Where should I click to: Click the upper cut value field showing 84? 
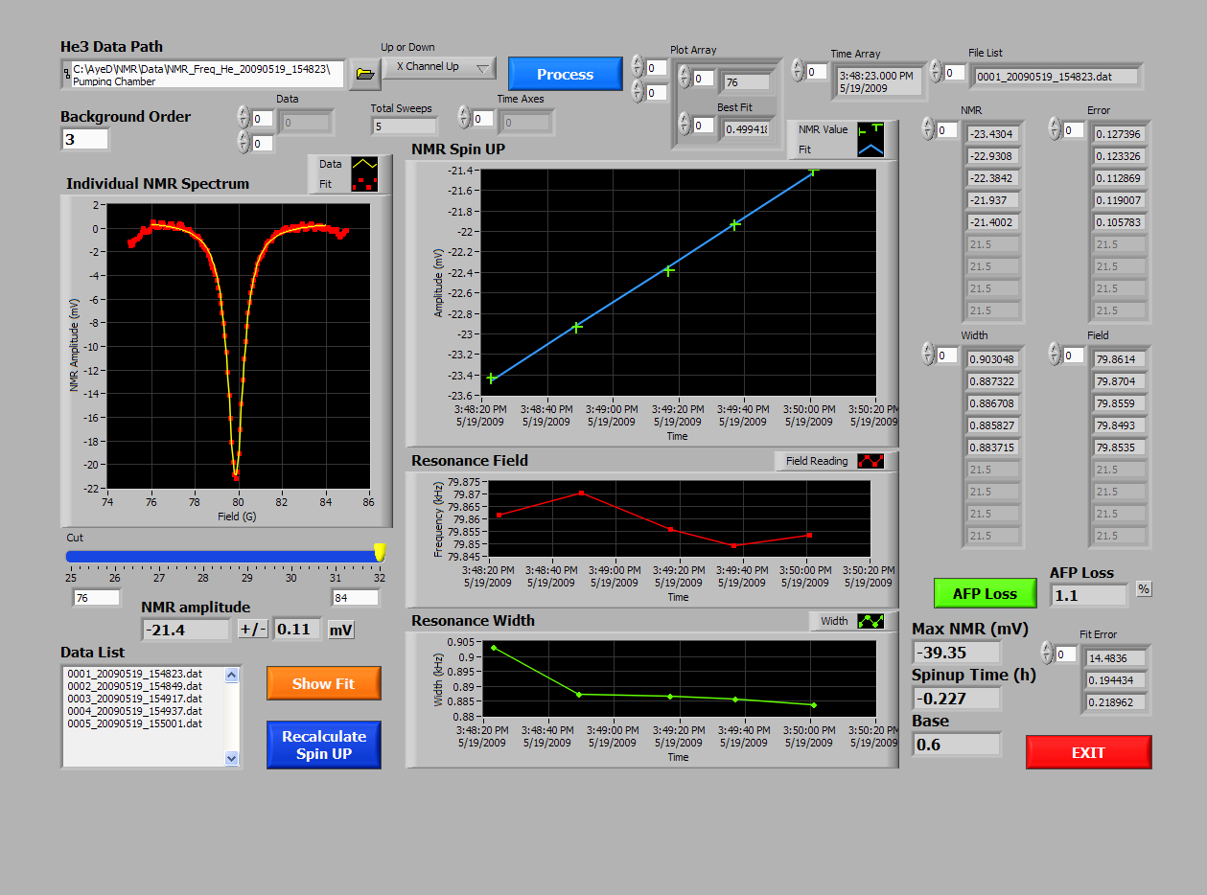click(x=356, y=598)
